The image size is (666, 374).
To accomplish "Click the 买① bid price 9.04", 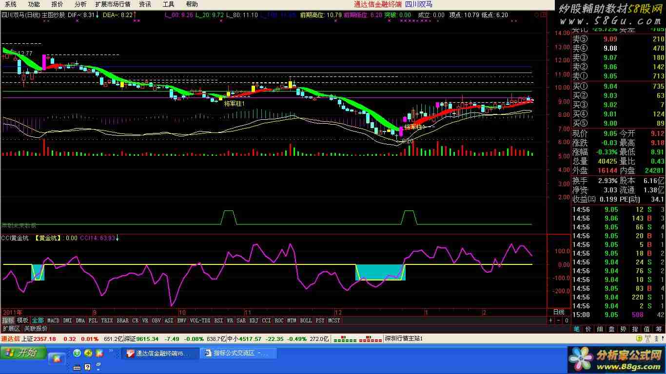I will (610, 86).
